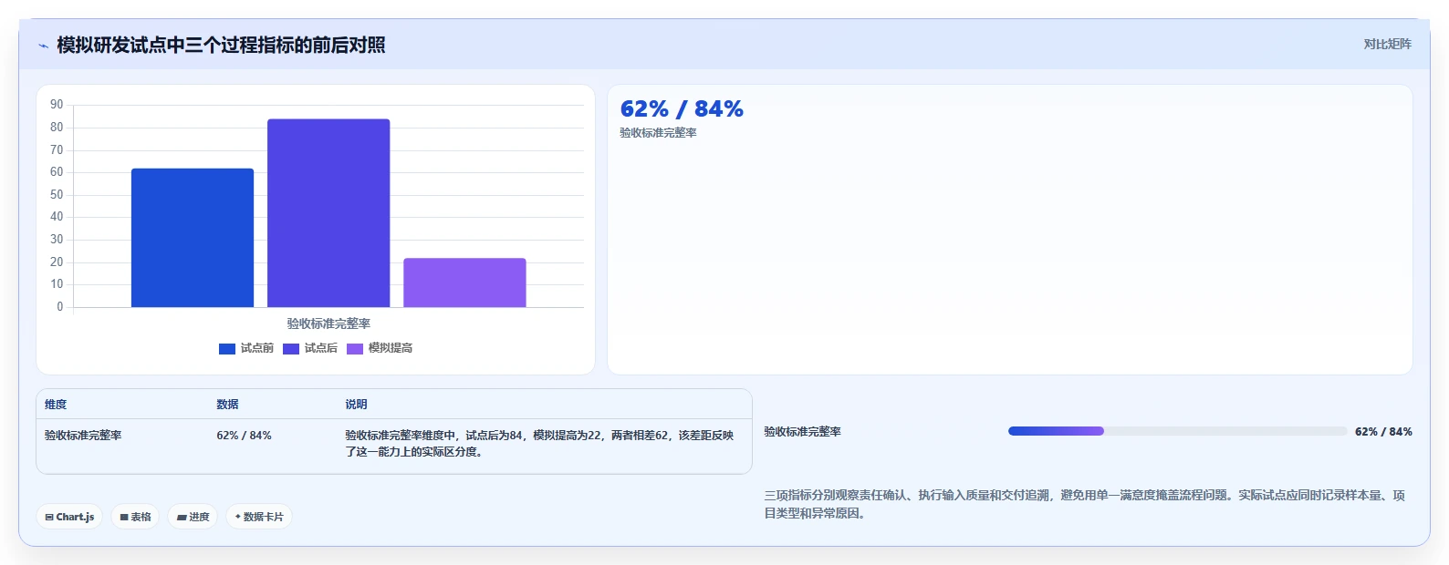Click the 验收标准完整率 x-axis label
This screenshot has width=1449, height=565.
[328, 324]
